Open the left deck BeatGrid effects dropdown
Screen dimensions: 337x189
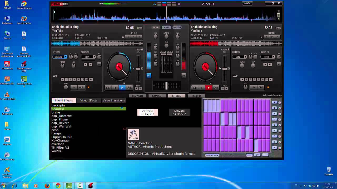(x=66, y=57)
